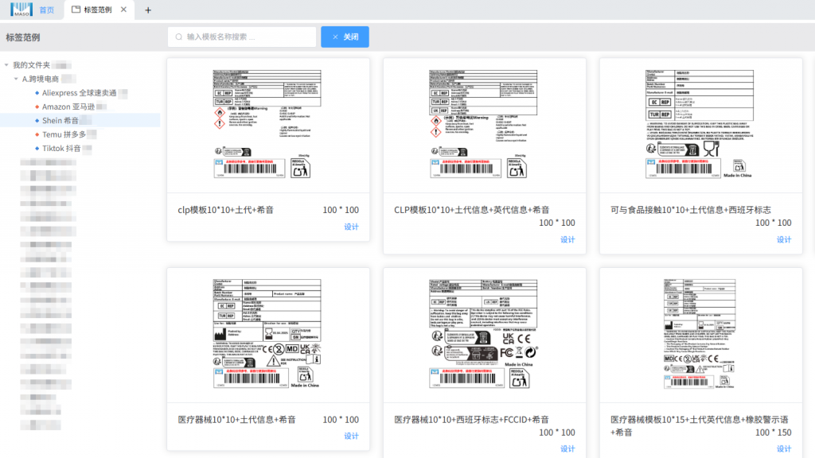The height and width of the screenshot is (458, 815).
Task: Collapse the 我的文件夹 tree node
Action: (6, 65)
